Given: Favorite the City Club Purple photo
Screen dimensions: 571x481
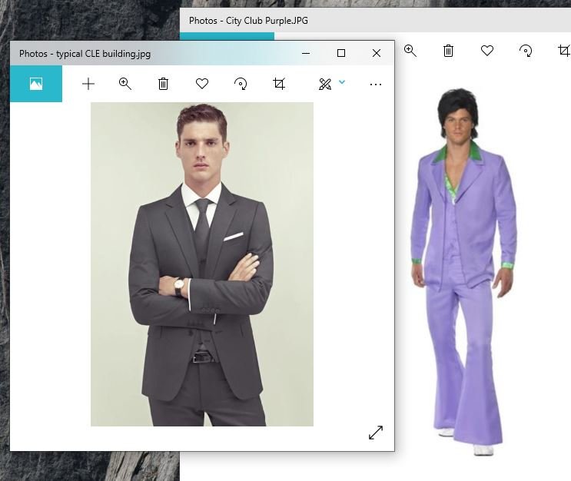Looking at the screenshot, I should point(487,51).
